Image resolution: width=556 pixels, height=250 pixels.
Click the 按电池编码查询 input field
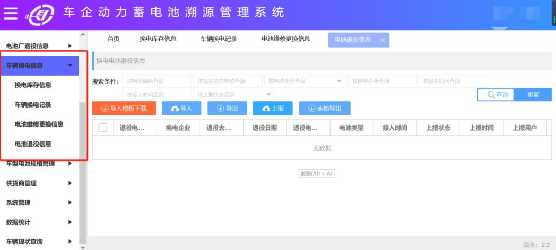(x=157, y=81)
